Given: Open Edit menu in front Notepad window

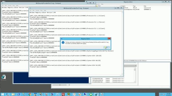Looking at the screenshot, I should [33, 10].
